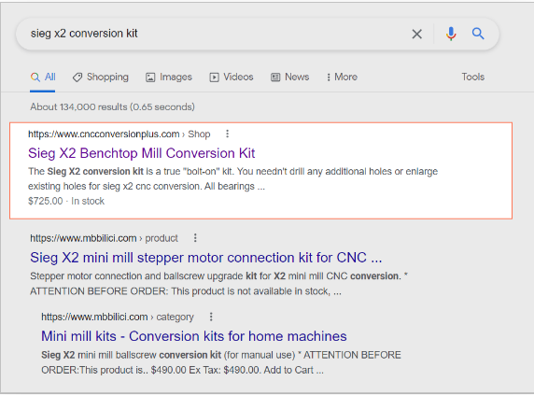The width and height of the screenshot is (534, 395).
Task: Submit the query with the magnifier icon
Action: tap(478, 34)
